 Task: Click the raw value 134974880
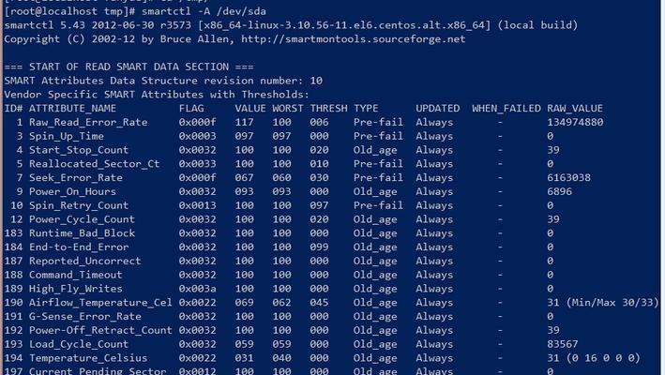click(x=575, y=123)
